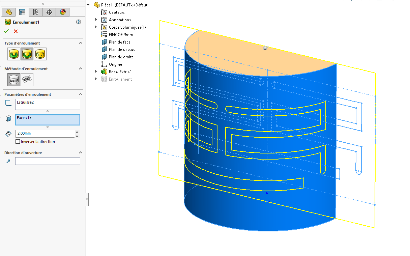The height and width of the screenshot is (256, 410).
Task: Collapse the Type d'enroulement section
Action: [80, 43]
